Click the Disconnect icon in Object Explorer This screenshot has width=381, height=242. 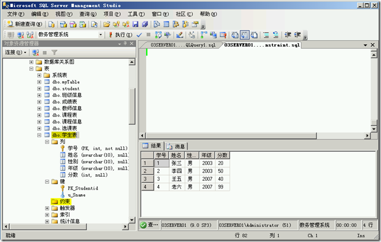coord(36,52)
